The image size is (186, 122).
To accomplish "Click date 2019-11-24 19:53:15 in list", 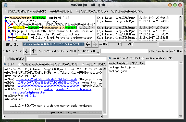I will [154, 31].
